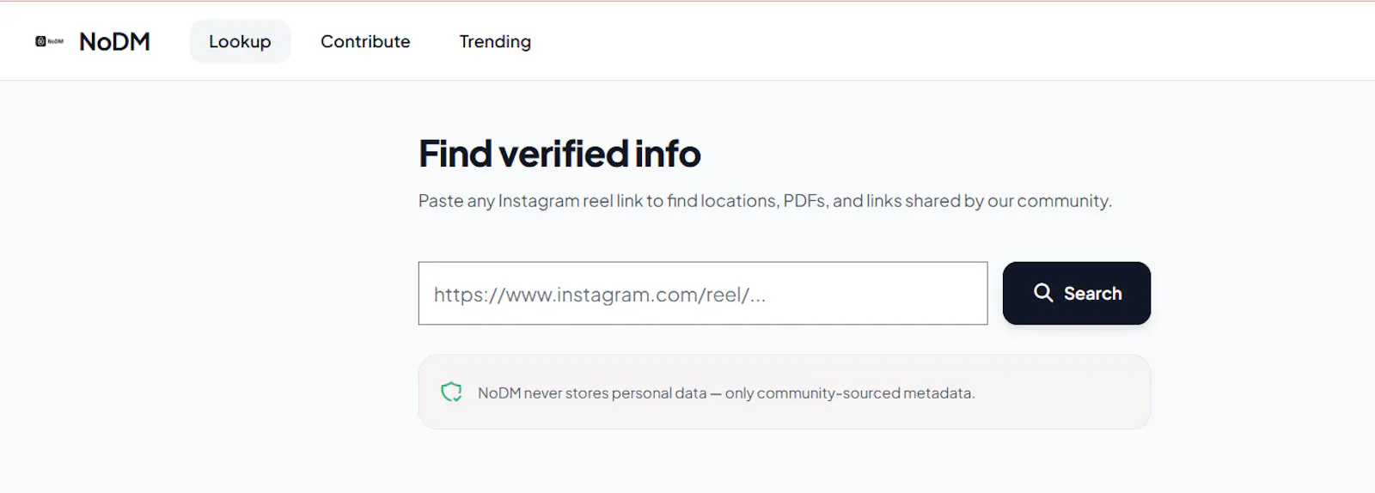Click the word "verified" in the heading

click(564, 154)
